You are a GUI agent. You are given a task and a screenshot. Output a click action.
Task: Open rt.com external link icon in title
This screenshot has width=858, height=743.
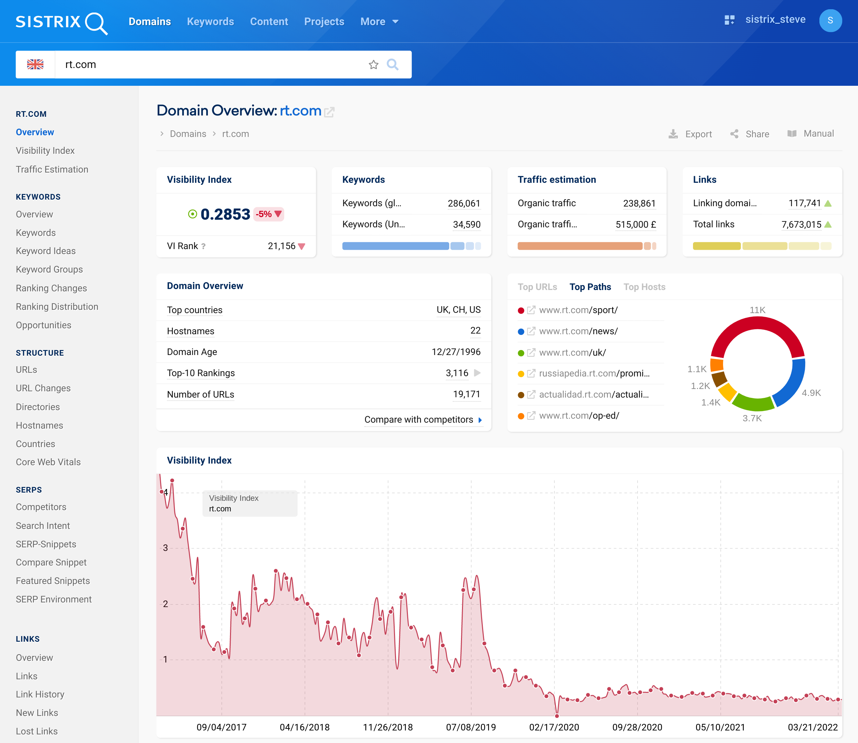pyautogui.click(x=329, y=112)
